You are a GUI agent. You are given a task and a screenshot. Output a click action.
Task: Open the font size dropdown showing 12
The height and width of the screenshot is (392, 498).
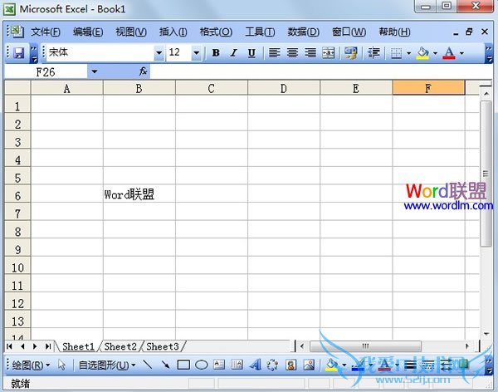pos(197,53)
